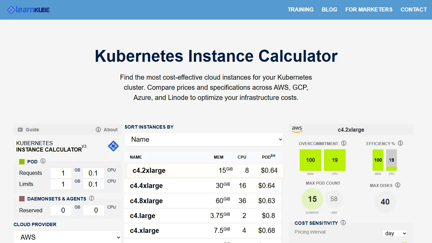The width and height of the screenshot is (432, 243).
Task: Click the Overcommitment CPU bar showing 19
Action: 335,160
